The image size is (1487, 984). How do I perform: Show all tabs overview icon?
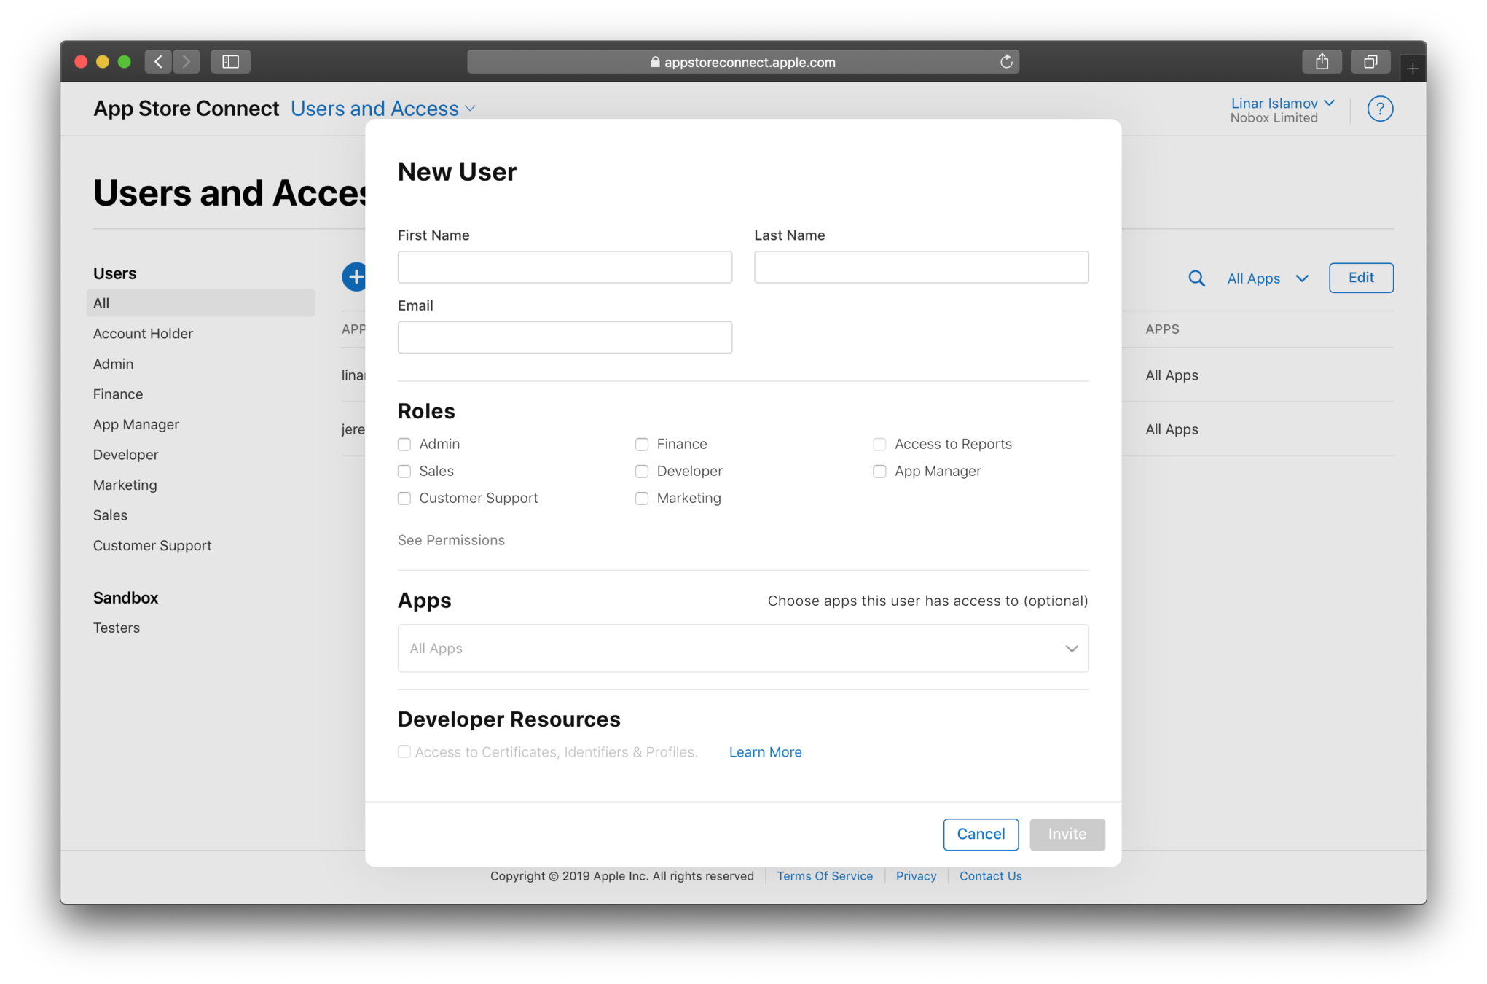(1370, 62)
